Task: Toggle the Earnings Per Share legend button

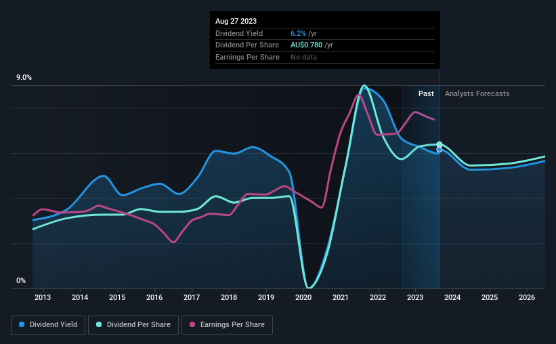Action: 227,325
